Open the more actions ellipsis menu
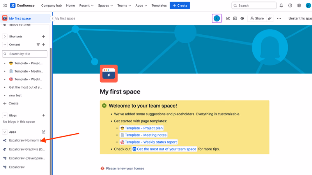Viewport: 312px width, 175px height. coord(279,18)
